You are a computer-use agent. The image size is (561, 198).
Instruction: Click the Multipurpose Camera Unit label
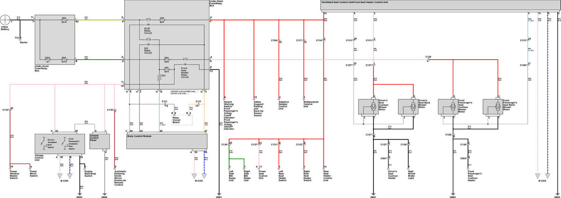click(310, 102)
